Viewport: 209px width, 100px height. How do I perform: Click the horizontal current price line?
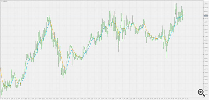(101, 16)
